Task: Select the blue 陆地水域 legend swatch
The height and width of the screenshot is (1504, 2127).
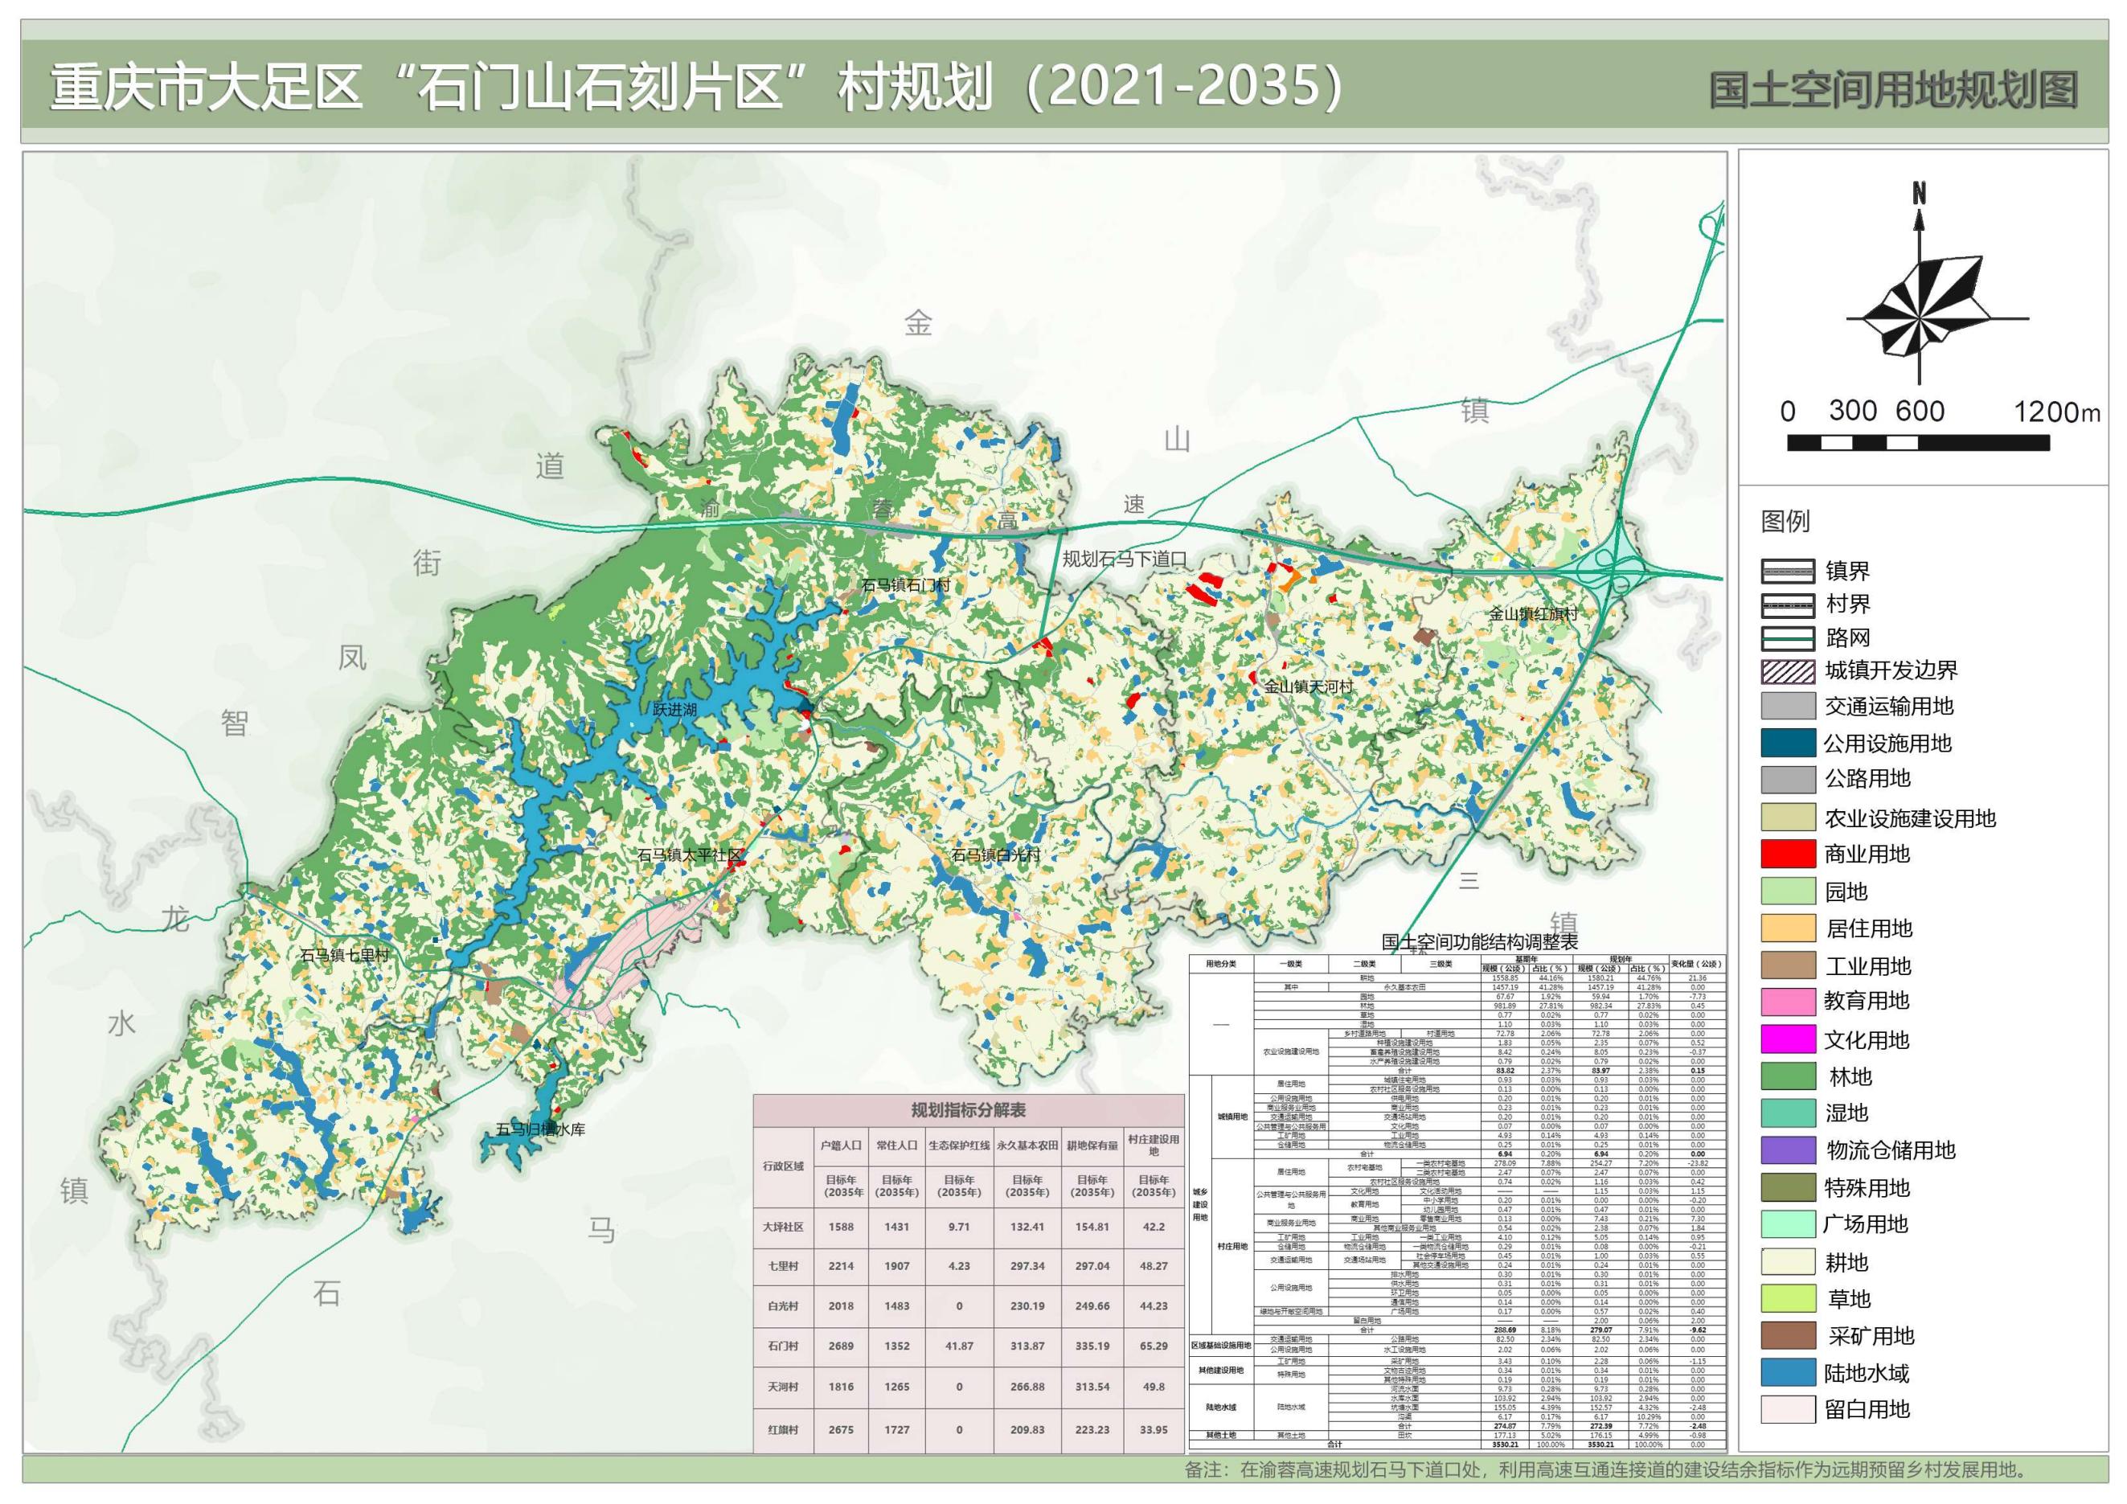Action: tap(1788, 1372)
